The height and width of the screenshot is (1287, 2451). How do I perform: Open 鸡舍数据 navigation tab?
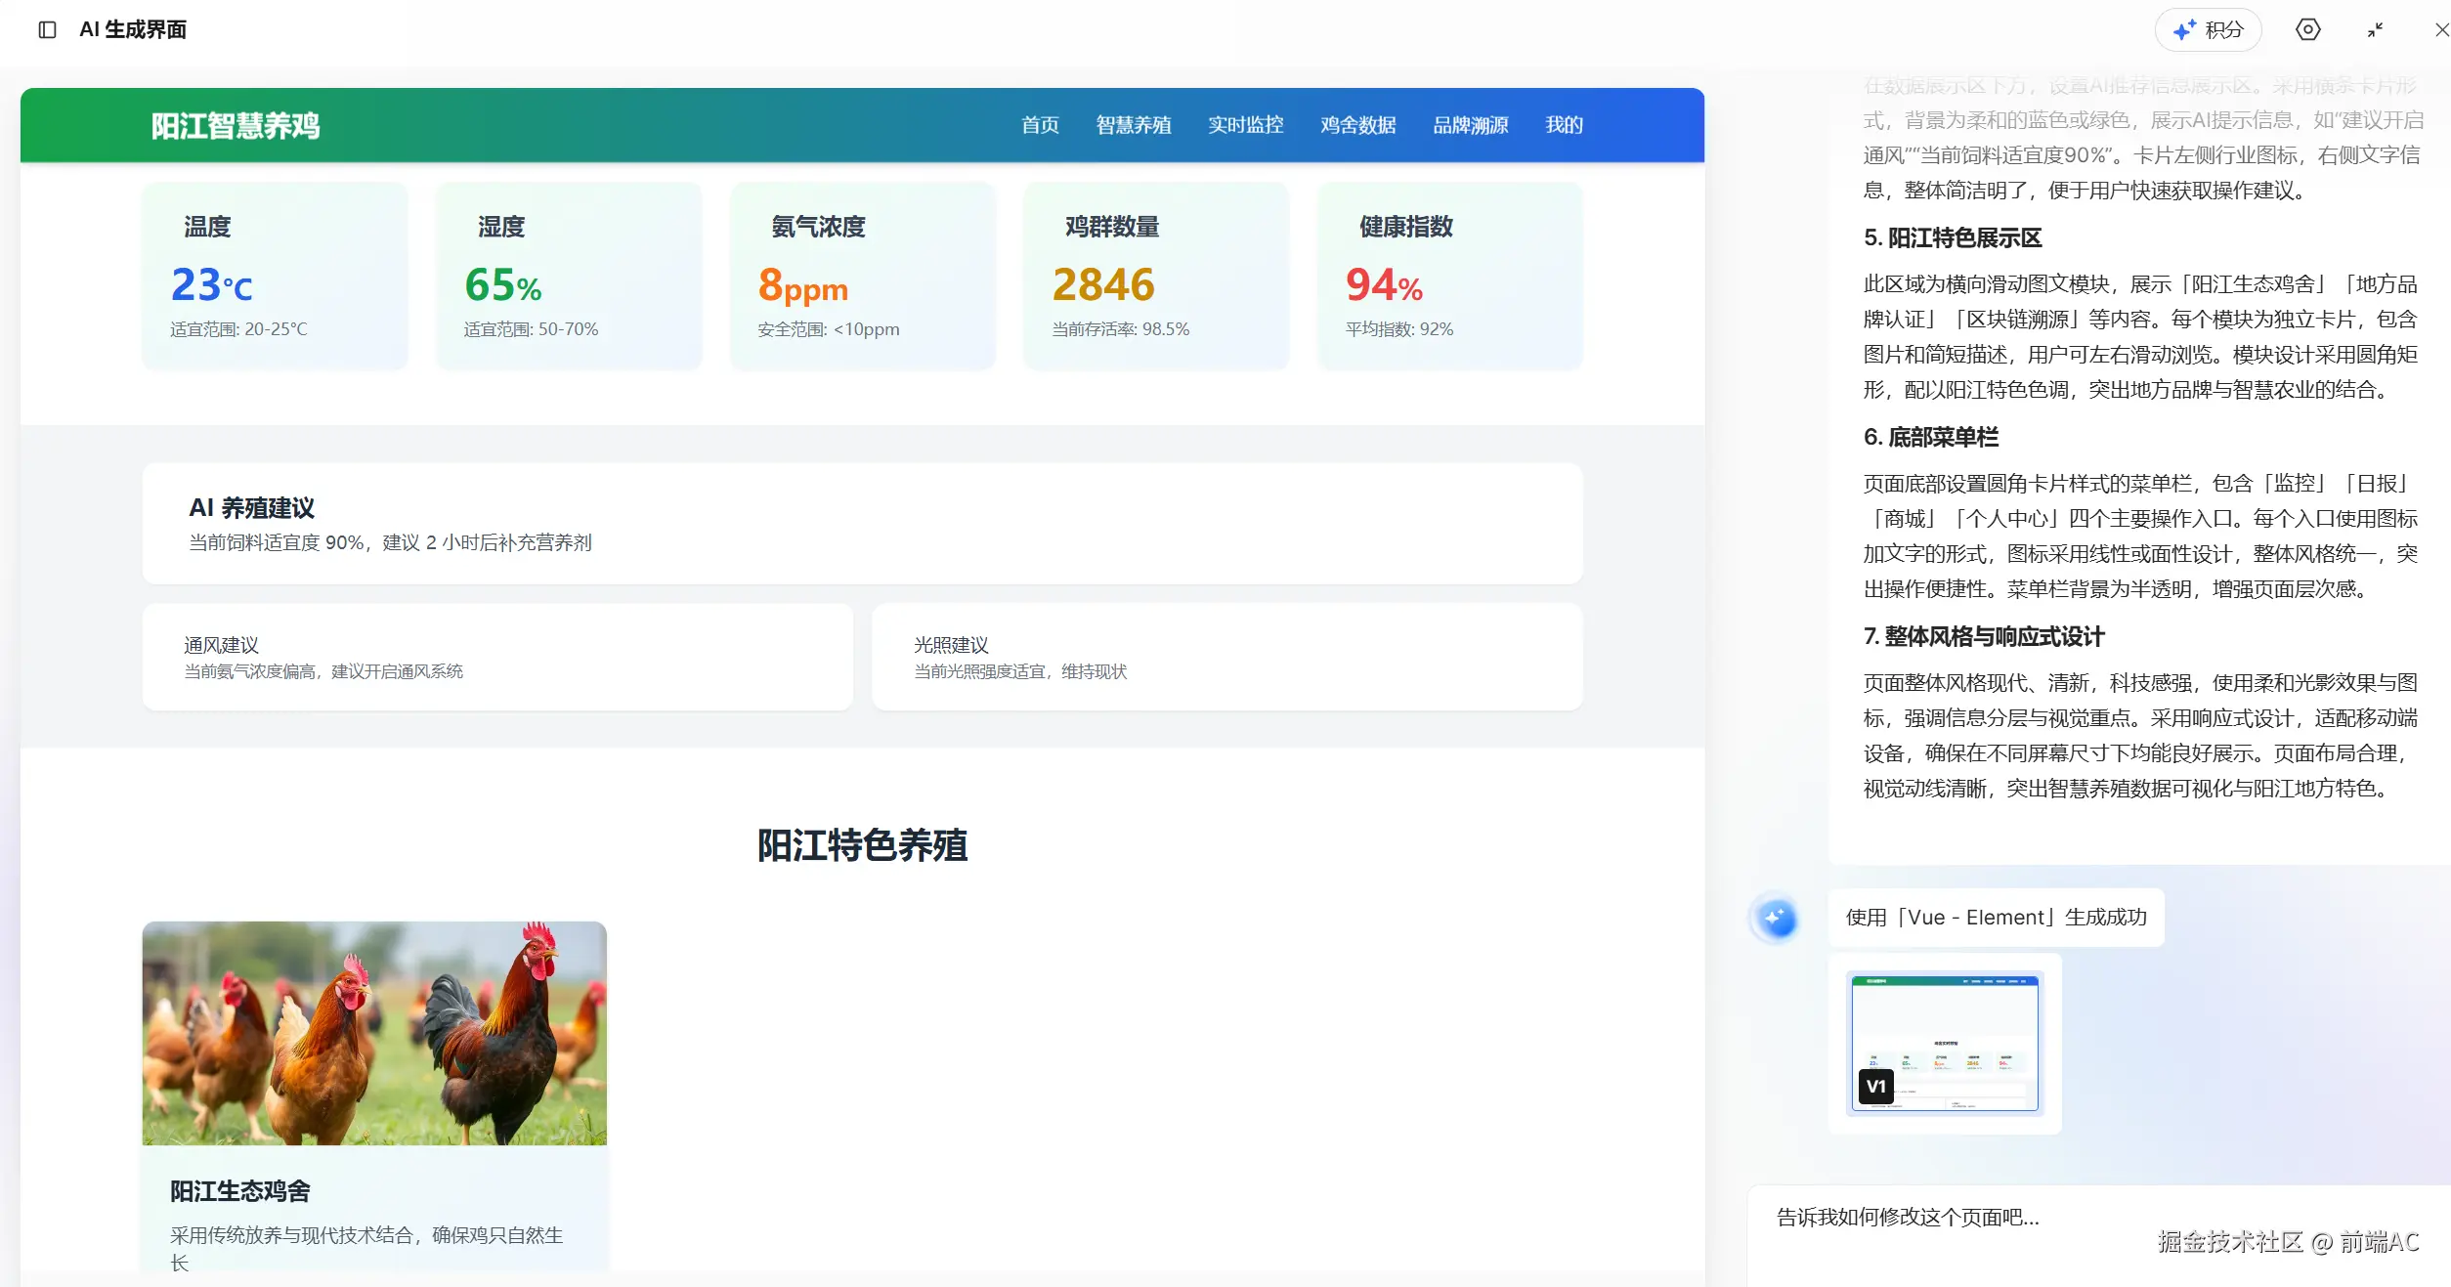[1357, 125]
